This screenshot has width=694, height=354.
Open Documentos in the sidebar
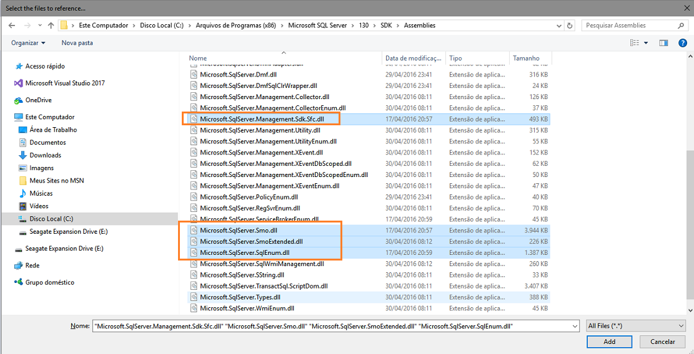click(x=48, y=143)
